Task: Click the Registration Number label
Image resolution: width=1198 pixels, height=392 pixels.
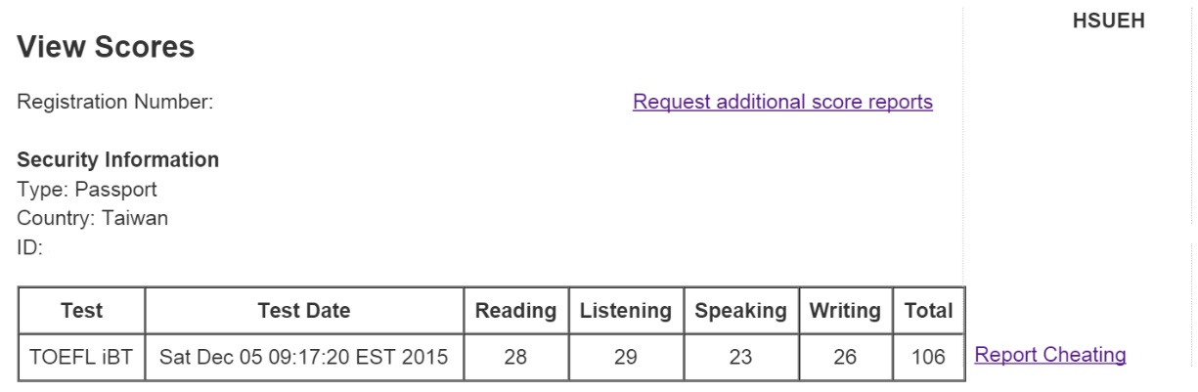Action: point(115,102)
